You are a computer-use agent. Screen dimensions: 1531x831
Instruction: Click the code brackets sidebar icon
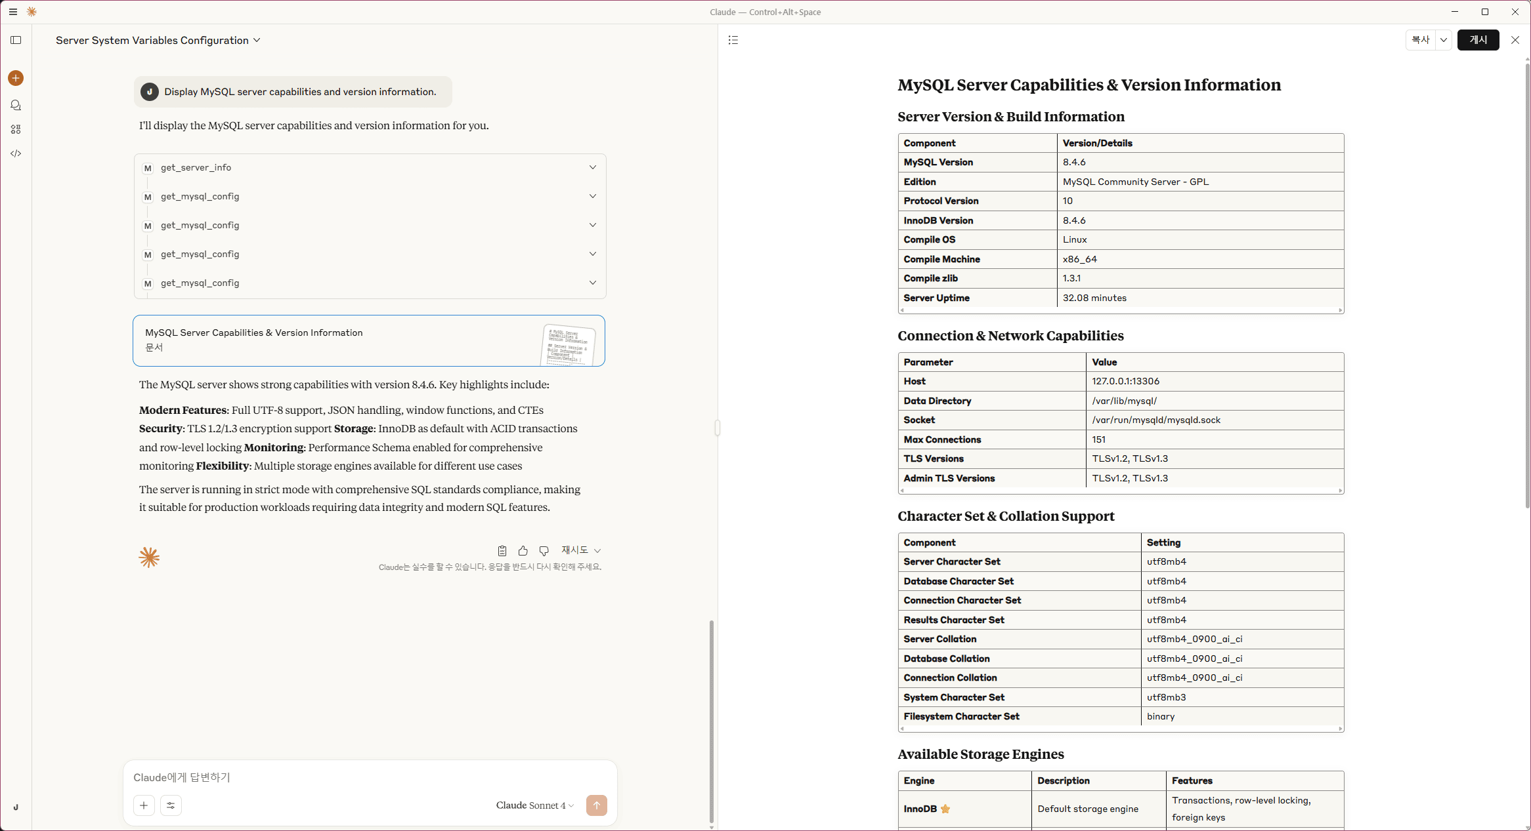[16, 153]
